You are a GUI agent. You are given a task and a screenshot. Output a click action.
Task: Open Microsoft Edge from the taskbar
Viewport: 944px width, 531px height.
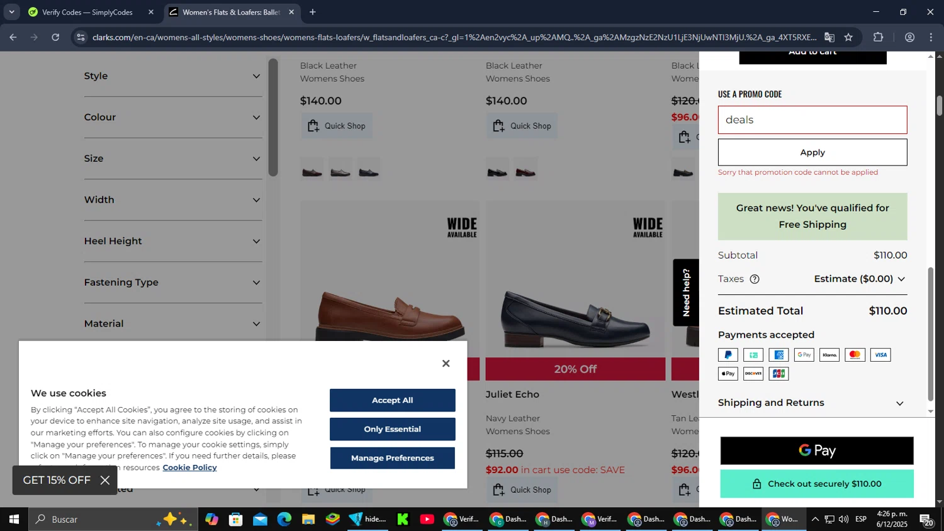[x=284, y=519]
